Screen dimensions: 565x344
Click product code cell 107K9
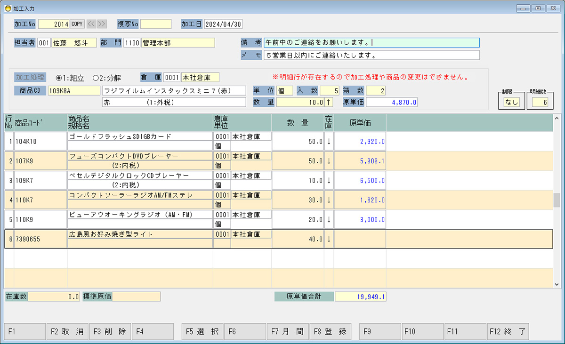[x=40, y=161]
